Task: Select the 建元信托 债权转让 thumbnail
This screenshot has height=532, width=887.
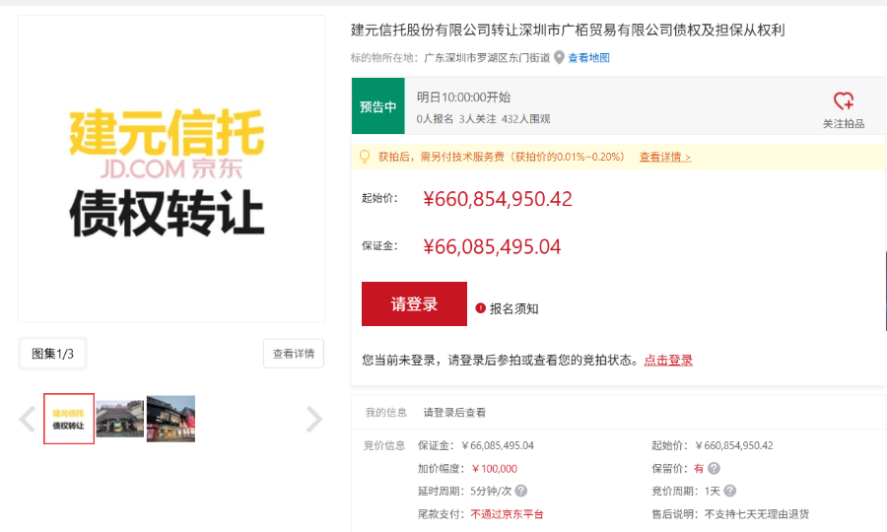Action: pyautogui.click(x=69, y=419)
